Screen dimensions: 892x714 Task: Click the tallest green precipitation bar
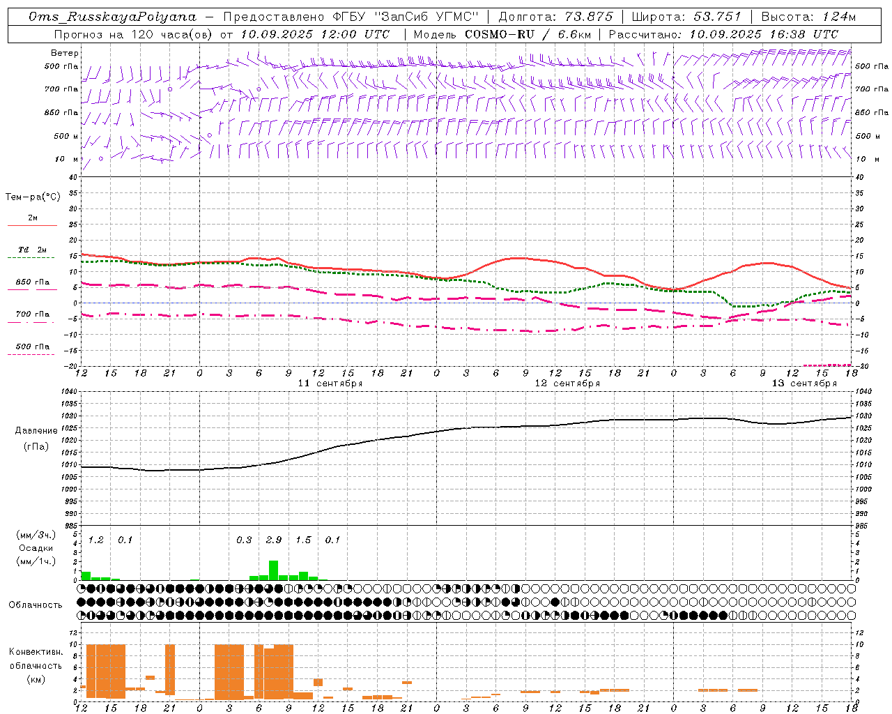274,570
